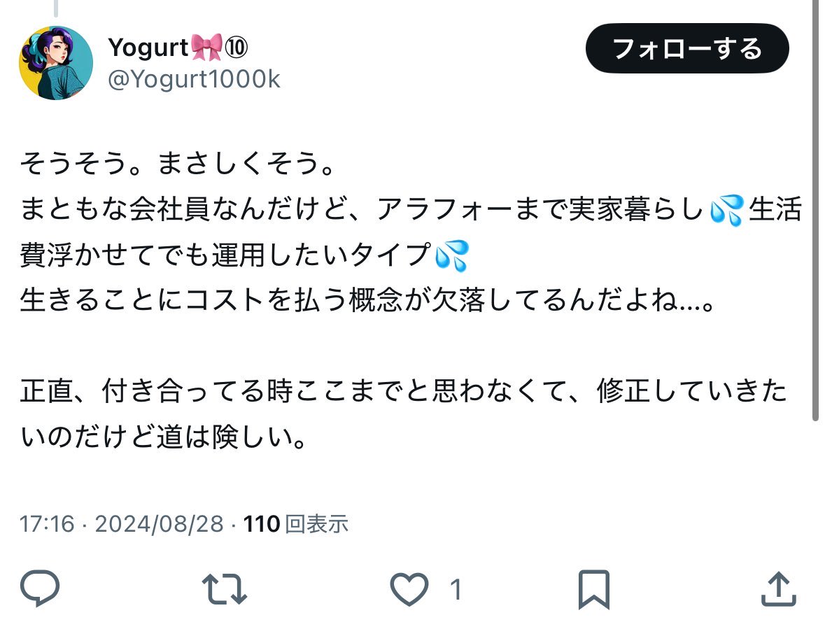Click the paragraph starting 正直、付き合ってる時
Screen dimensions: 825x622
(403, 414)
